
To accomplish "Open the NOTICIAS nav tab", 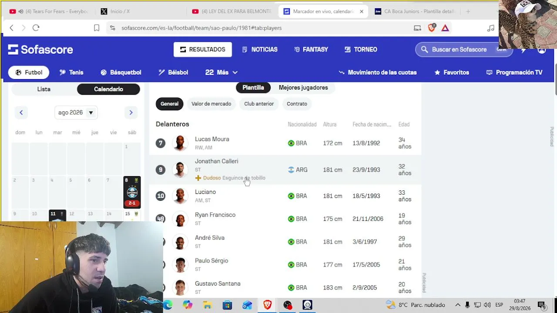I will 260,50.
